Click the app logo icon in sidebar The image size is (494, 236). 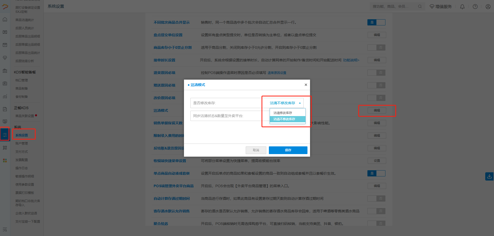click(5, 6)
